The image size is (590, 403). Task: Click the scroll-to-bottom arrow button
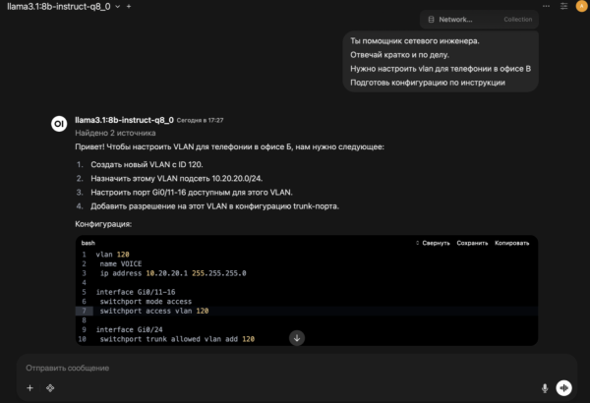tap(297, 338)
